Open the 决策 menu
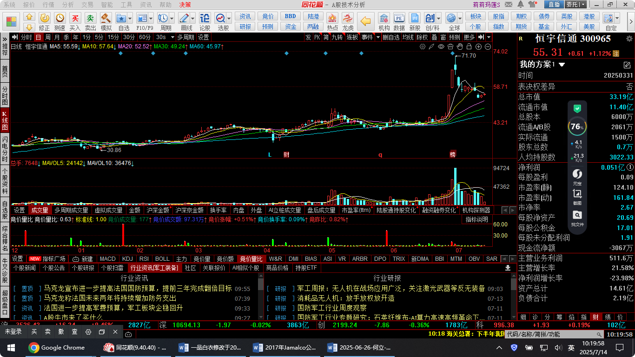This screenshot has height=357, width=635. [185, 5]
